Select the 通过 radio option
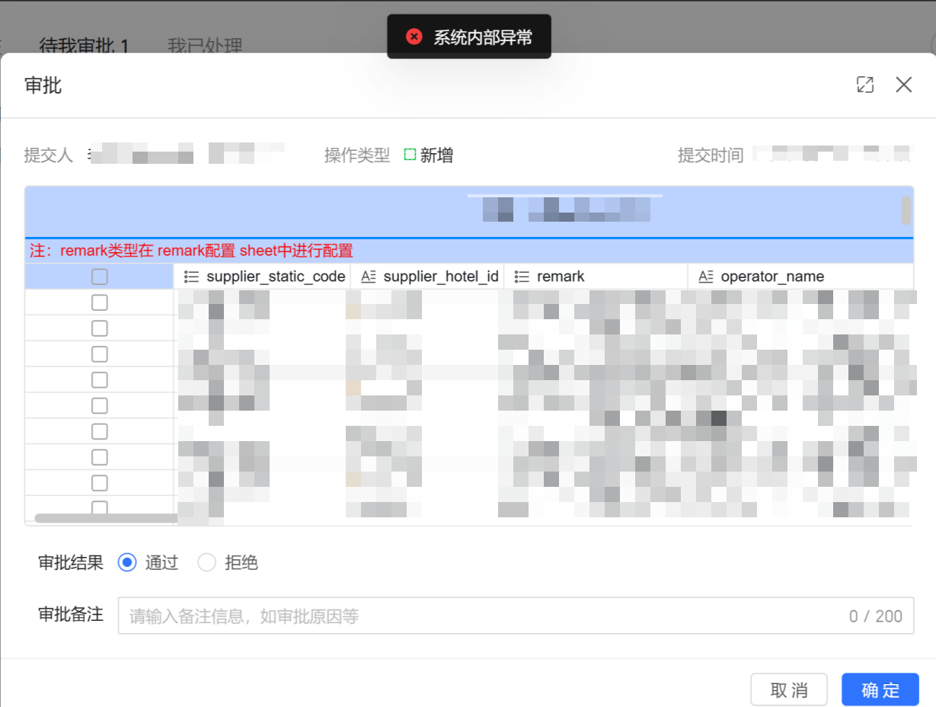936x707 pixels. pyautogui.click(x=127, y=563)
